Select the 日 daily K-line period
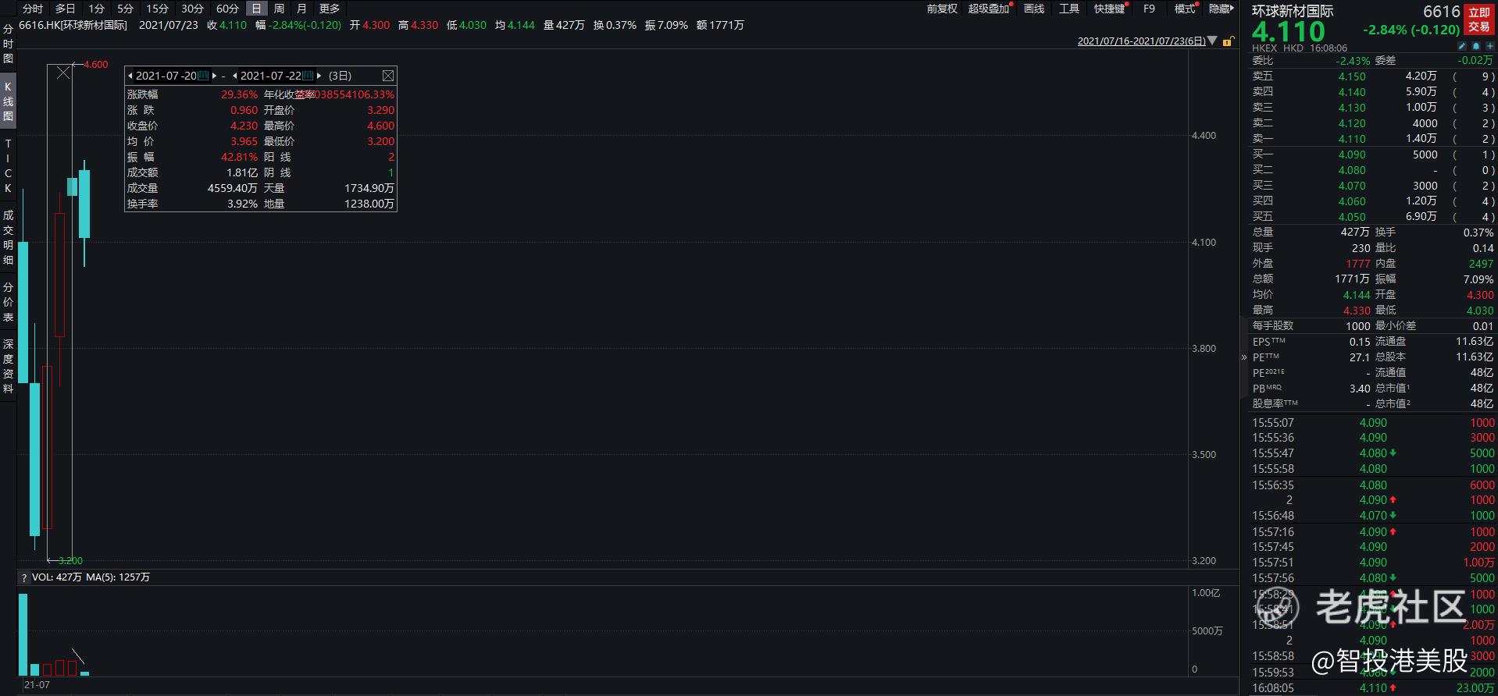Screen dimensions: 1498x696 256,9
